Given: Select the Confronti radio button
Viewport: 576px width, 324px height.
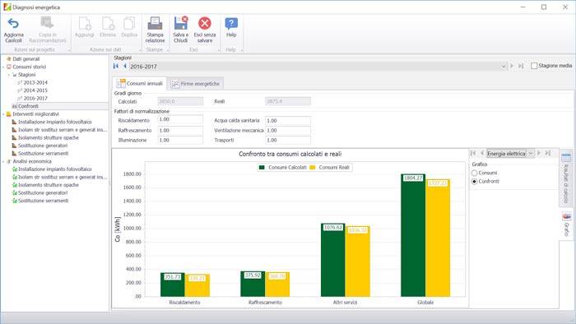Looking at the screenshot, I should [474, 181].
